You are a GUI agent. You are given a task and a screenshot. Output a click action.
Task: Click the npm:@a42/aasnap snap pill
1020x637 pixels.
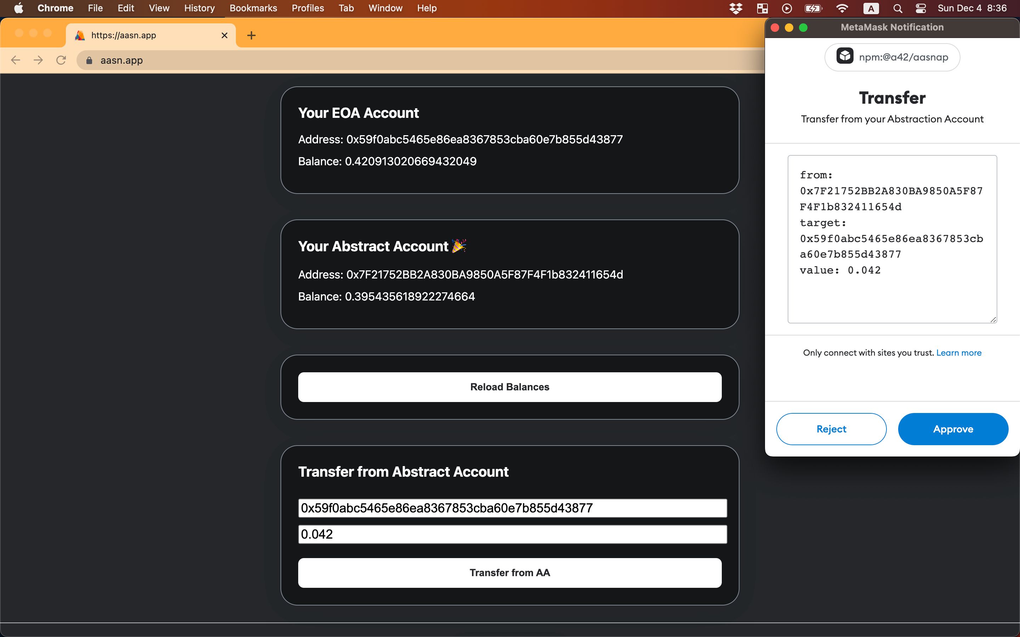[x=892, y=57]
